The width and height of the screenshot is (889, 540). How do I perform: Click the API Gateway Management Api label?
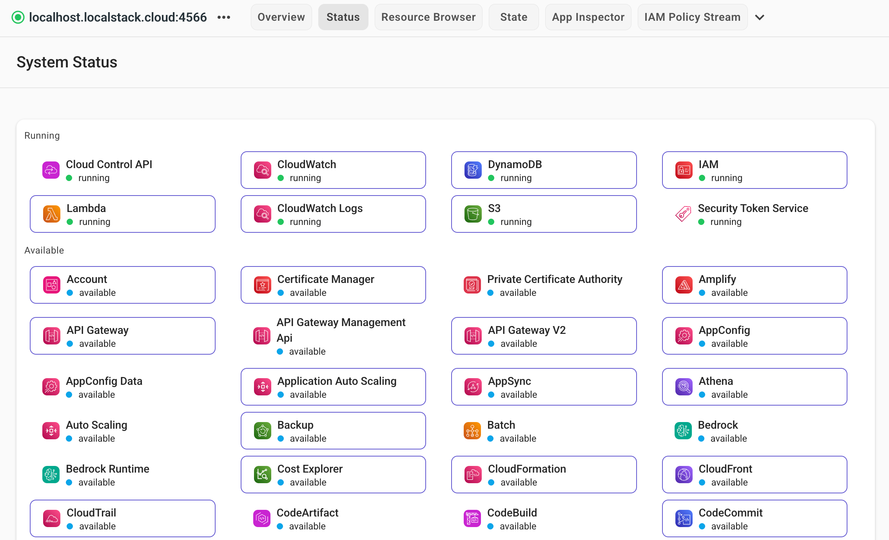point(341,330)
